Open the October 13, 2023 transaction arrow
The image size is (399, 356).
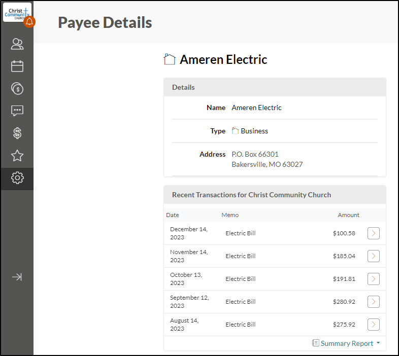tap(373, 279)
